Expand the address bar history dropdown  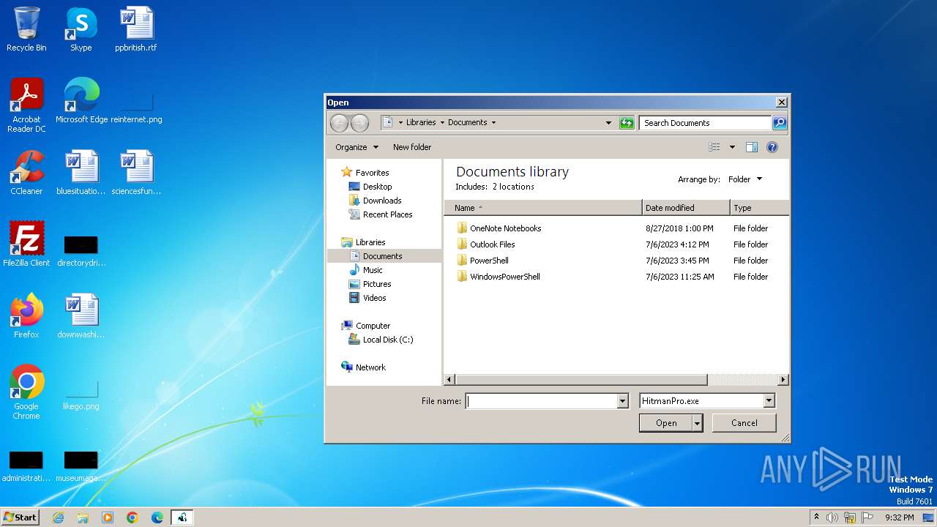pyautogui.click(x=608, y=123)
